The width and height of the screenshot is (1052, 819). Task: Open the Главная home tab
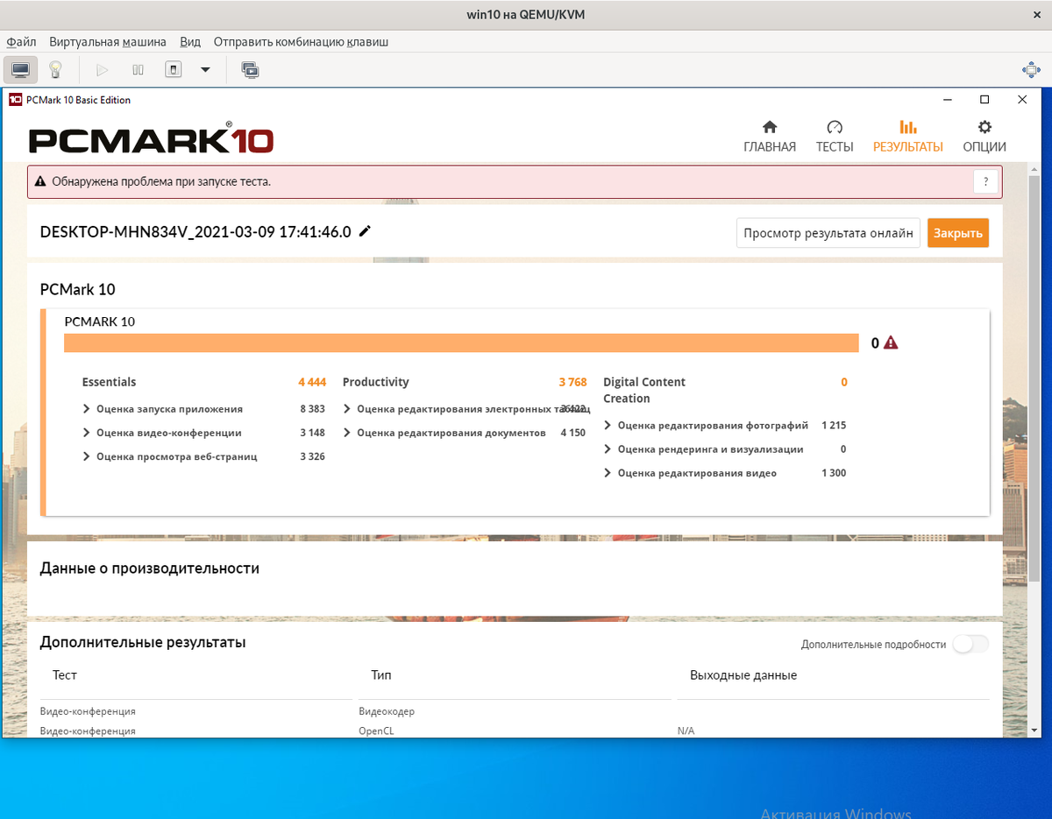(770, 137)
